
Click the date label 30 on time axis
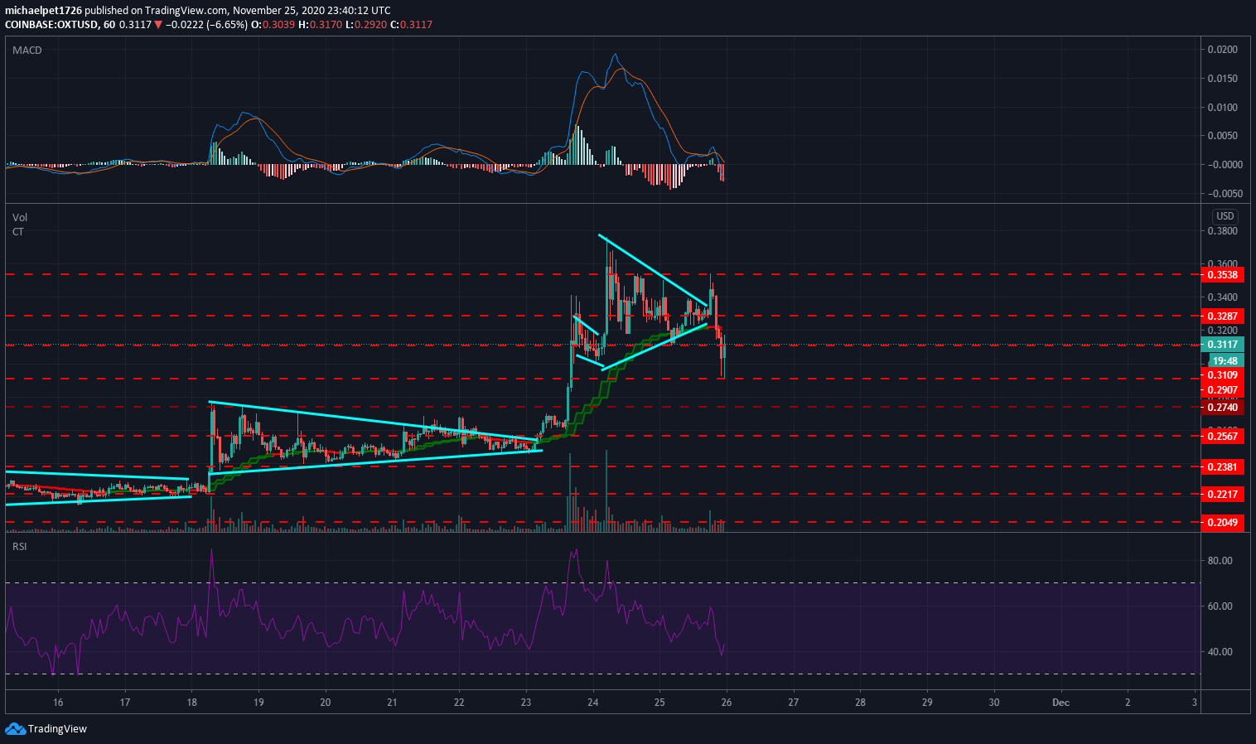[x=994, y=703]
